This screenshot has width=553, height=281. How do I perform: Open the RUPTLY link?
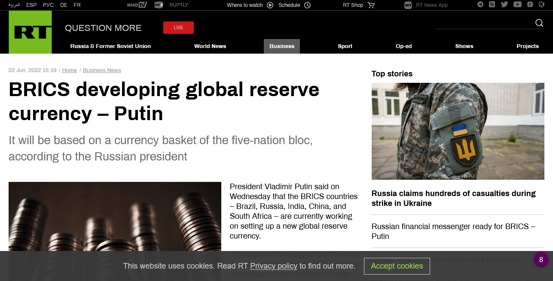pos(179,5)
